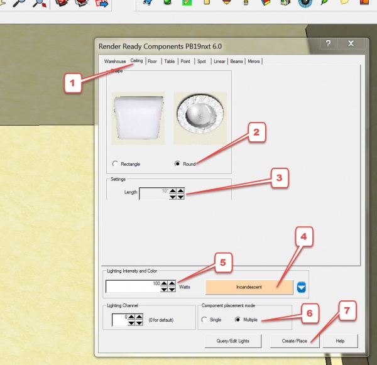
Task: Click the question mark in dialog title bar
Action: pyautogui.click(x=327, y=44)
